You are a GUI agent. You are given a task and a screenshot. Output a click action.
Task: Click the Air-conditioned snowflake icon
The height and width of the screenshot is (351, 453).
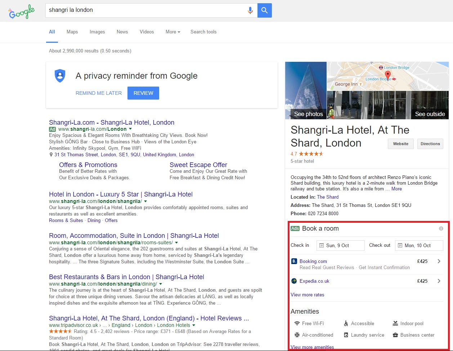tap(297, 335)
